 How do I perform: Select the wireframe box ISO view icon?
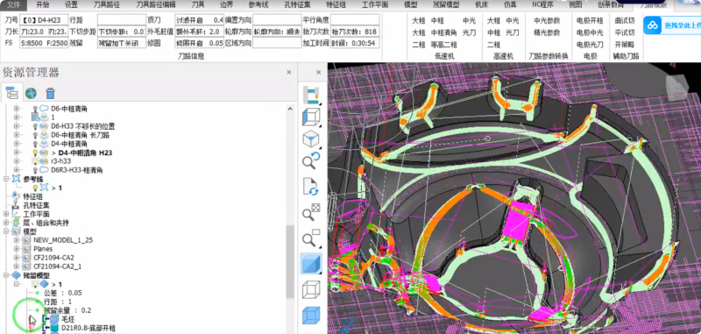coord(311,117)
